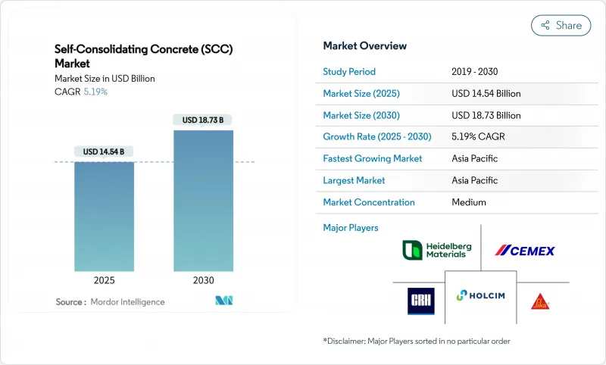Click the Market Overview heading
Image resolution: width=606 pixels, height=365 pixels.
pyautogui.click(x=364, y=46)
